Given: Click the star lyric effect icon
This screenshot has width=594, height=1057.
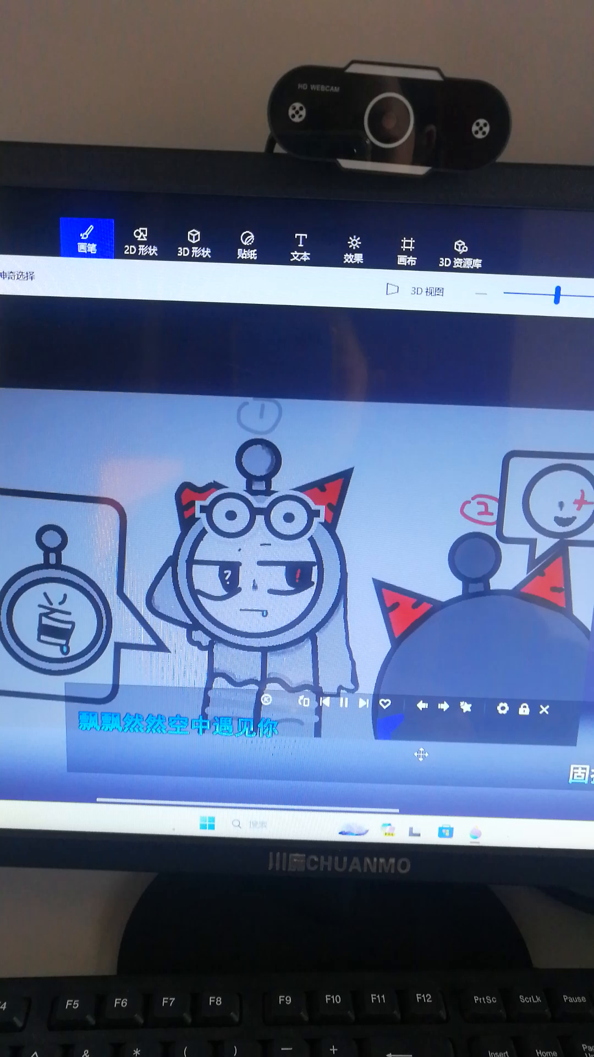Looking at the screenshot, I should click(466, 706).
